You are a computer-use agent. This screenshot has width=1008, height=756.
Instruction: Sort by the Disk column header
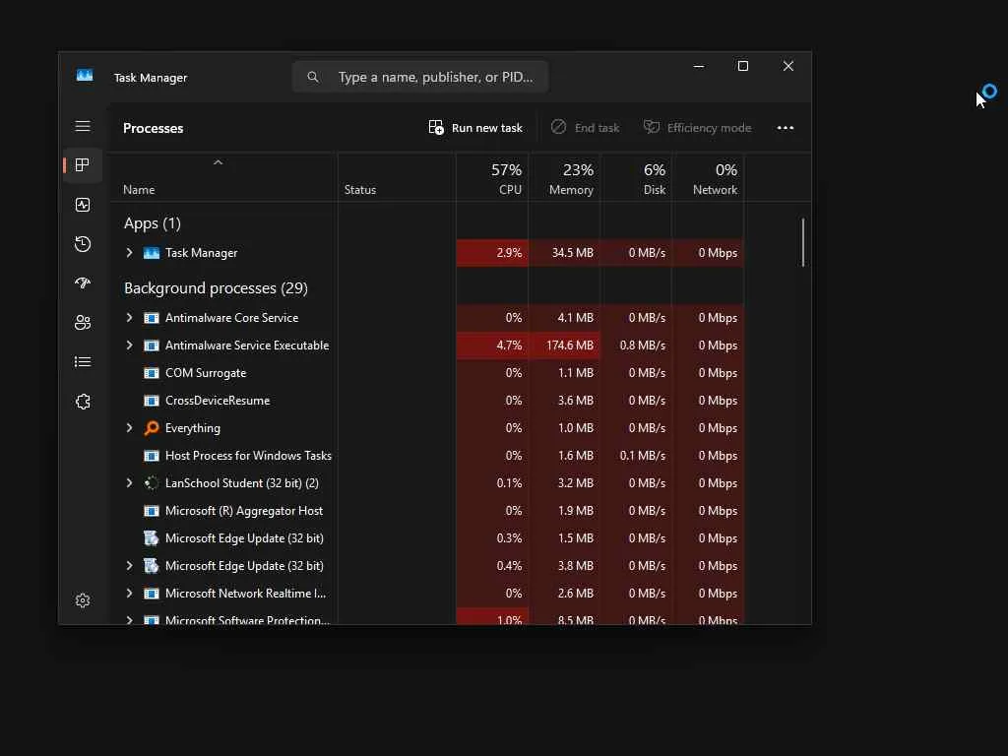click(637, 178)
